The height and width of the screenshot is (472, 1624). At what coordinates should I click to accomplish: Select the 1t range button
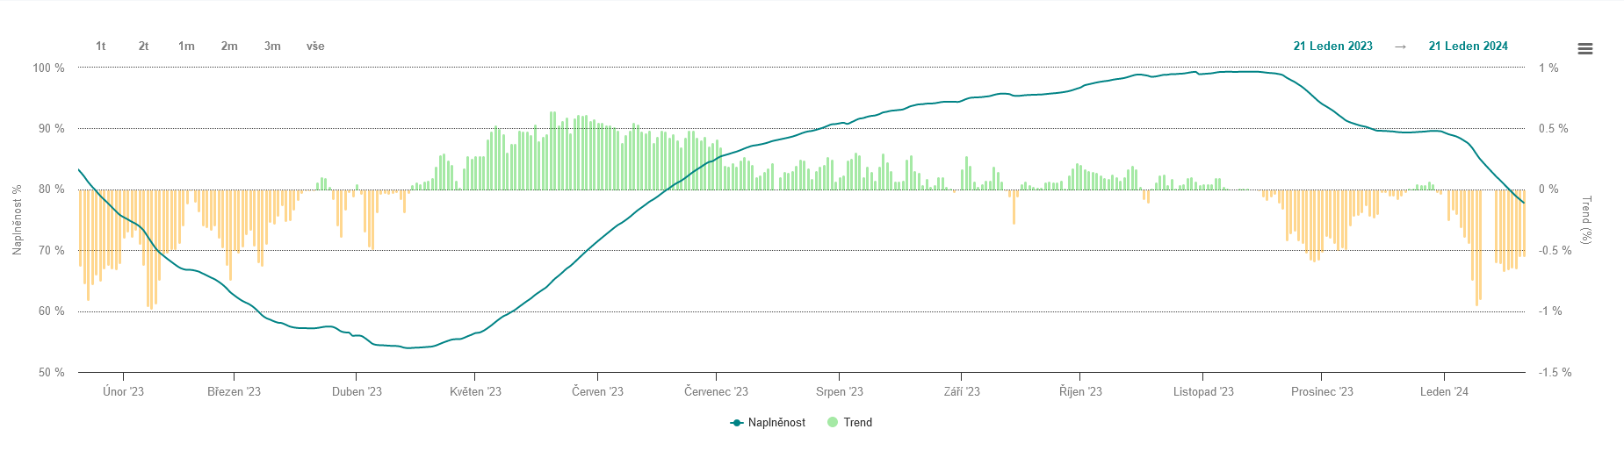[101, 46]
